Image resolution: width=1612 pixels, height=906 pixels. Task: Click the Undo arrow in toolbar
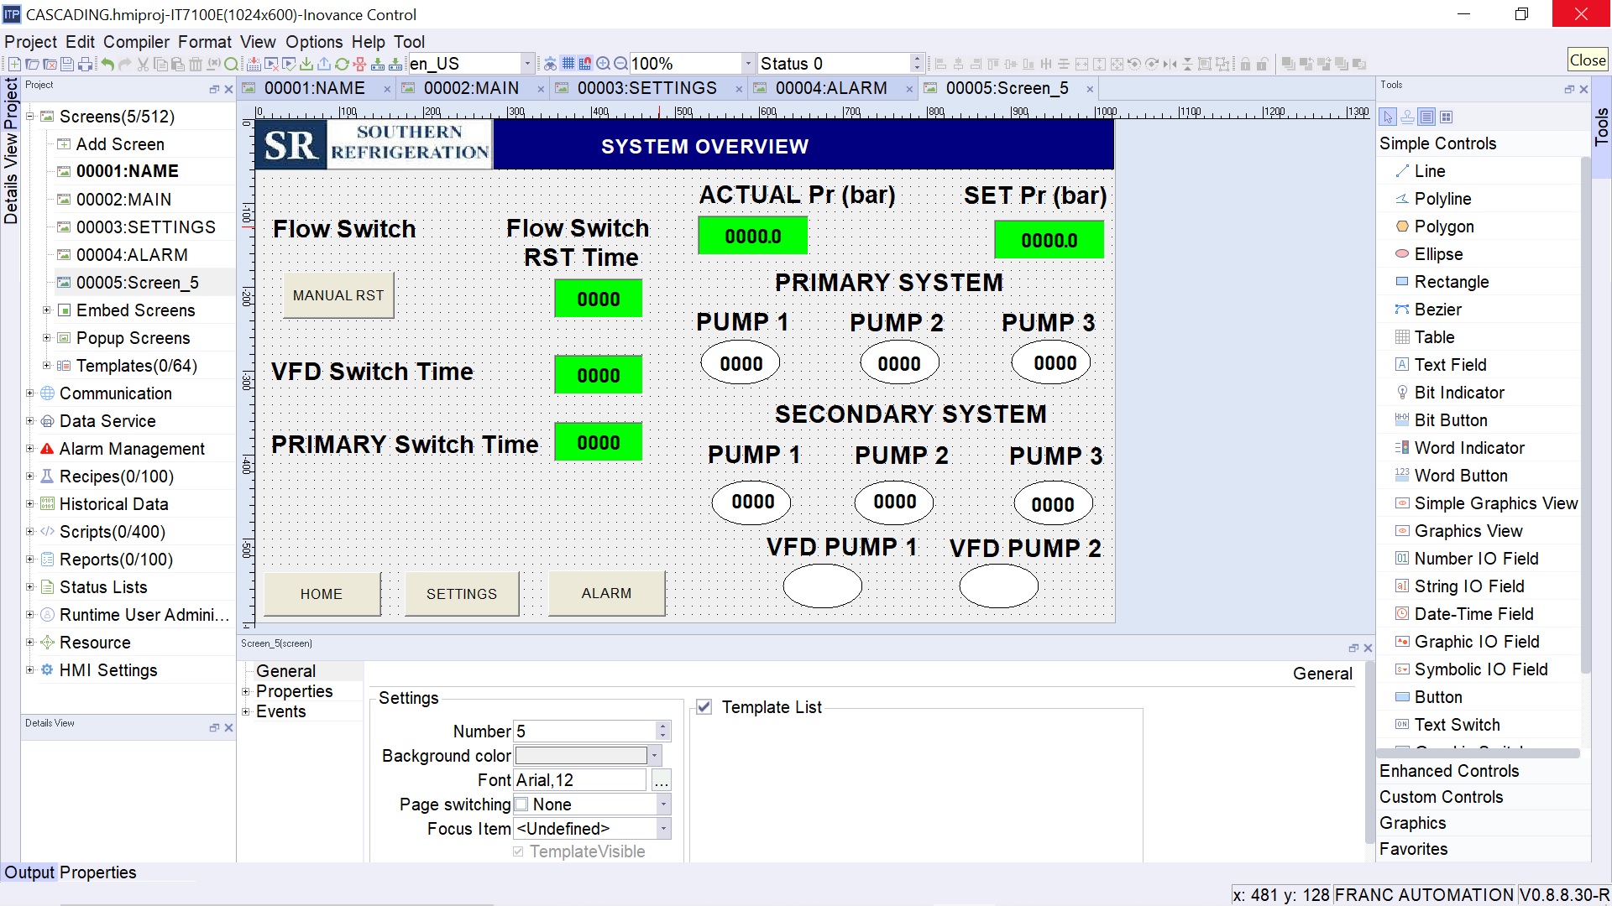tap(107, 64)
